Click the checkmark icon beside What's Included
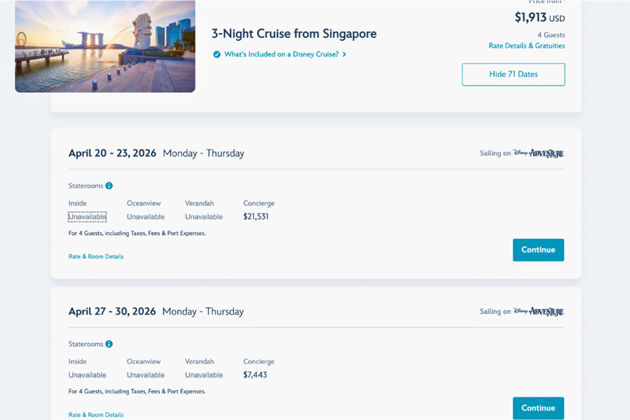The width and height of the screenshot is (630, 420). click(217, 55)
